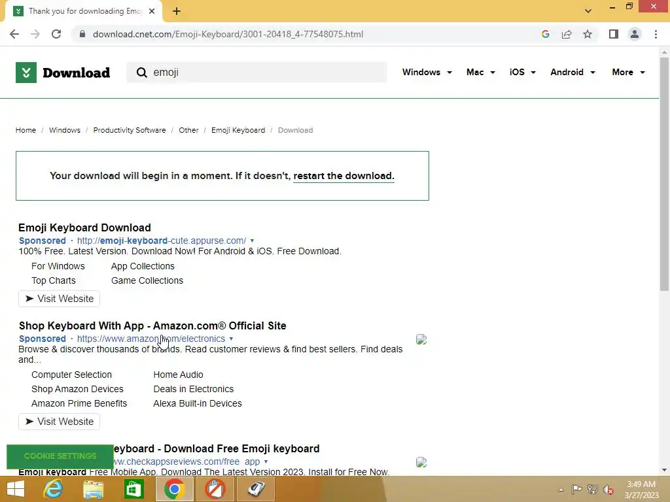The height and width of the screenshot is (502, 670).
Task: Click the search magnifier icon
Action: point(141,73)
